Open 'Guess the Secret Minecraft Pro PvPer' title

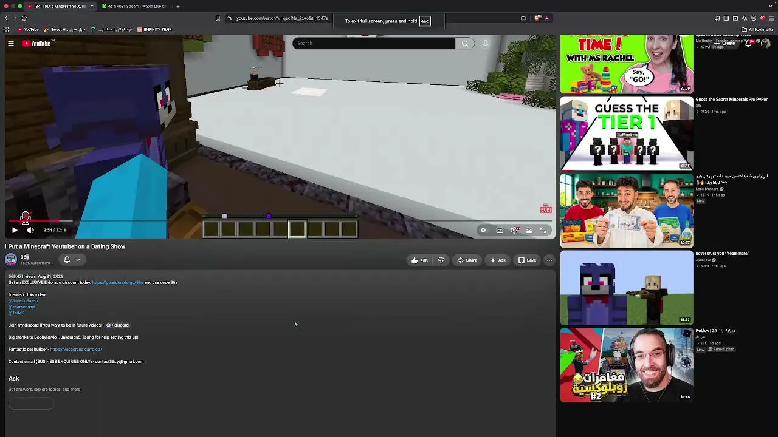click(x=731, y=99)
